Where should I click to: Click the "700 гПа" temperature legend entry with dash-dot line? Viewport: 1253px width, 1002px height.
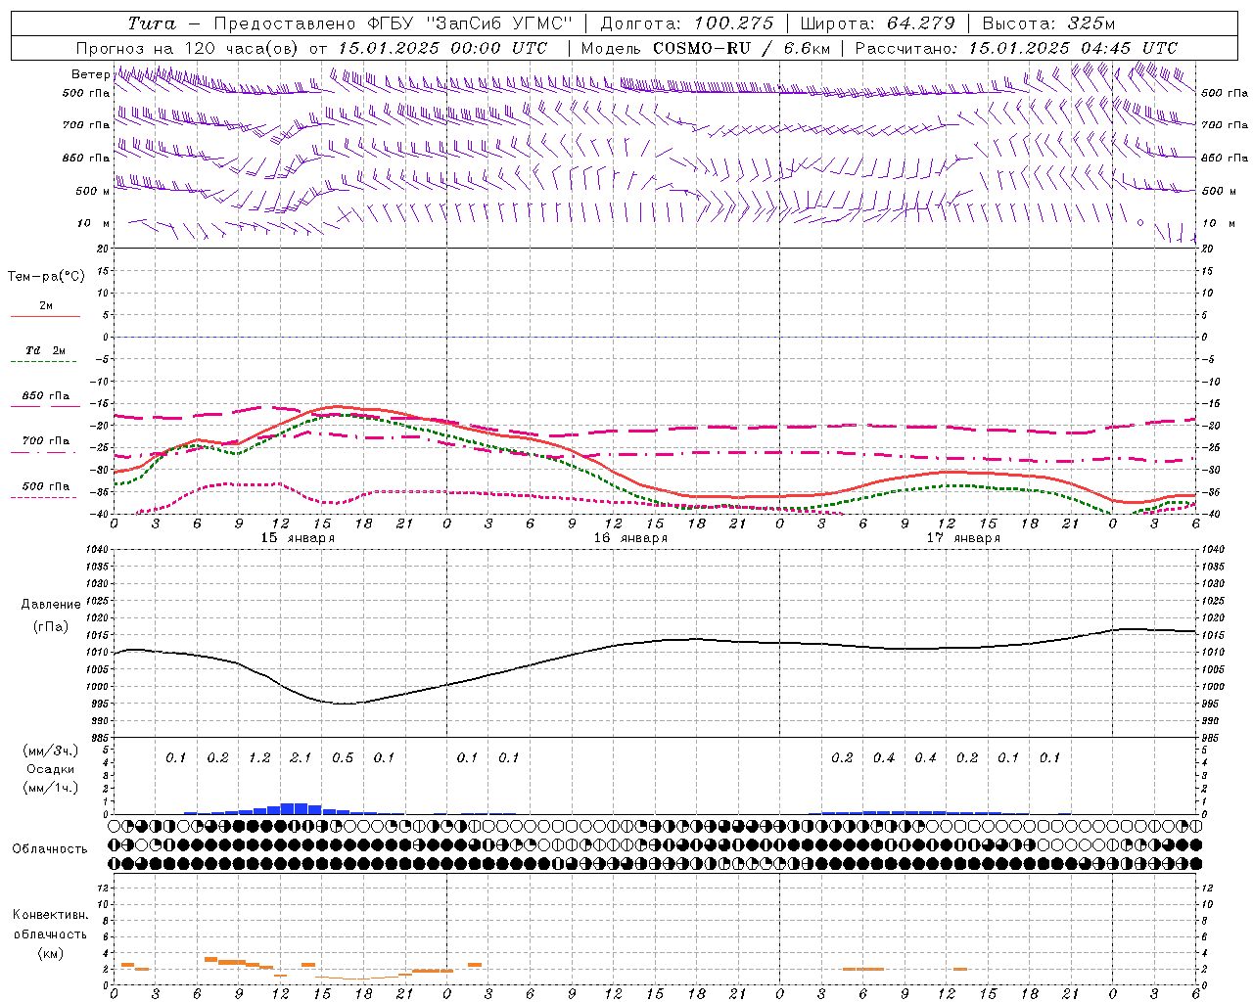(46, 441)
